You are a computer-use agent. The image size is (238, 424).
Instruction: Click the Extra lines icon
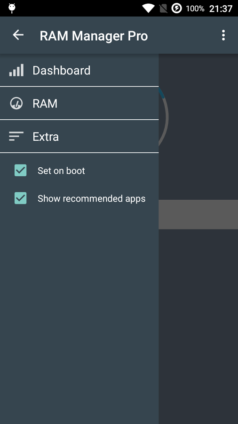[16, 136]
